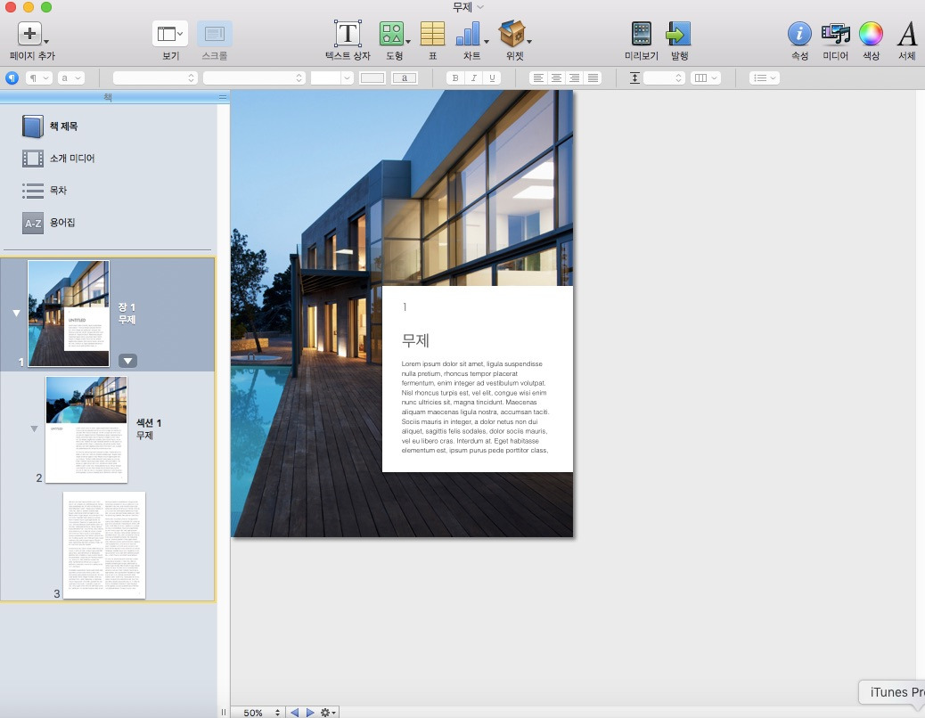Image resolution: width=925 pixels, height=718 pixels.
Task: Open the 미디어 browser
Action: [x=835, y=34]
